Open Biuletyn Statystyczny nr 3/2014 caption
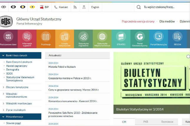190x126 pixels. click(140, 109)
